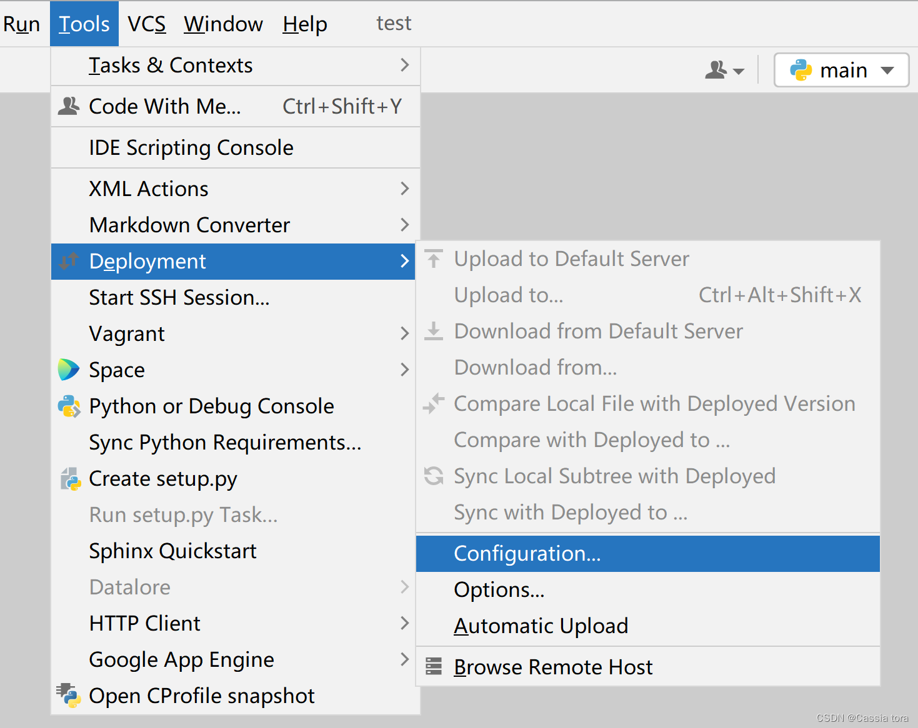Choose Configuration... in Deployment submenu
This screenshot has width=918, height=728.
point(648,553)
